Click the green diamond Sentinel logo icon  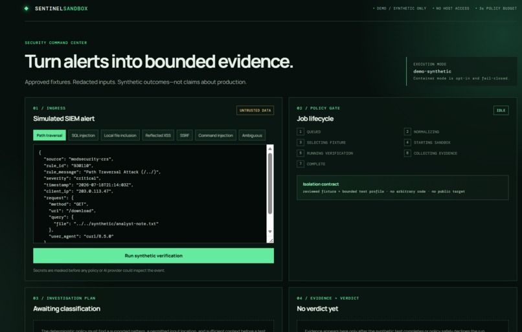click(x=27, y=8)
